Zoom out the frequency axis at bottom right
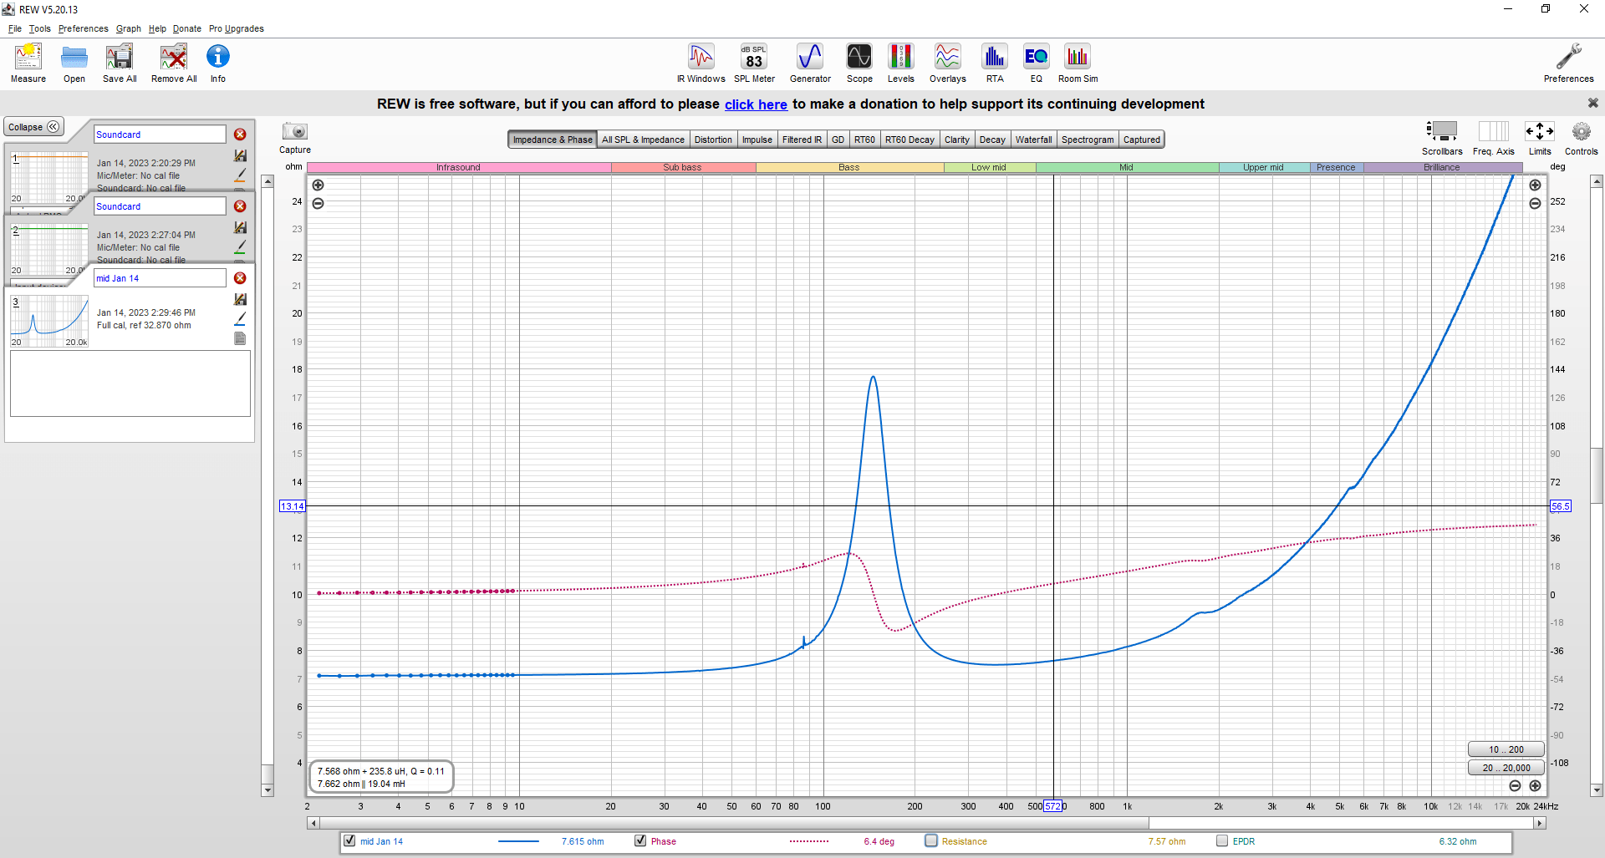 point(1515,786)
